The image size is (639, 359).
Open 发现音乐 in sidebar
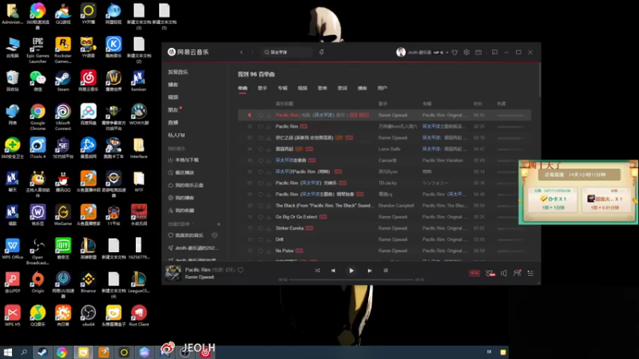coord(178,72)
